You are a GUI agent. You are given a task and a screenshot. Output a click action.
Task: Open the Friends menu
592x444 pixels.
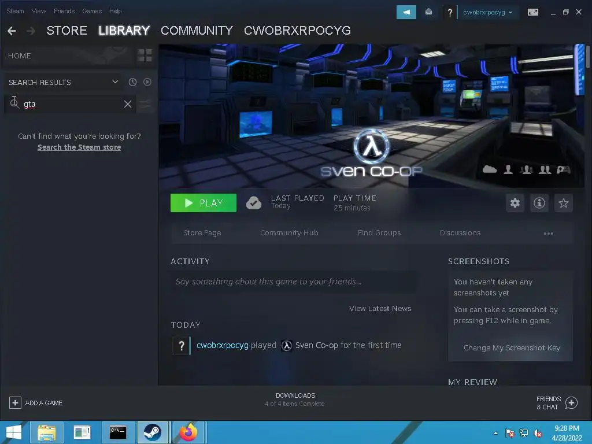tap(64, 11)
